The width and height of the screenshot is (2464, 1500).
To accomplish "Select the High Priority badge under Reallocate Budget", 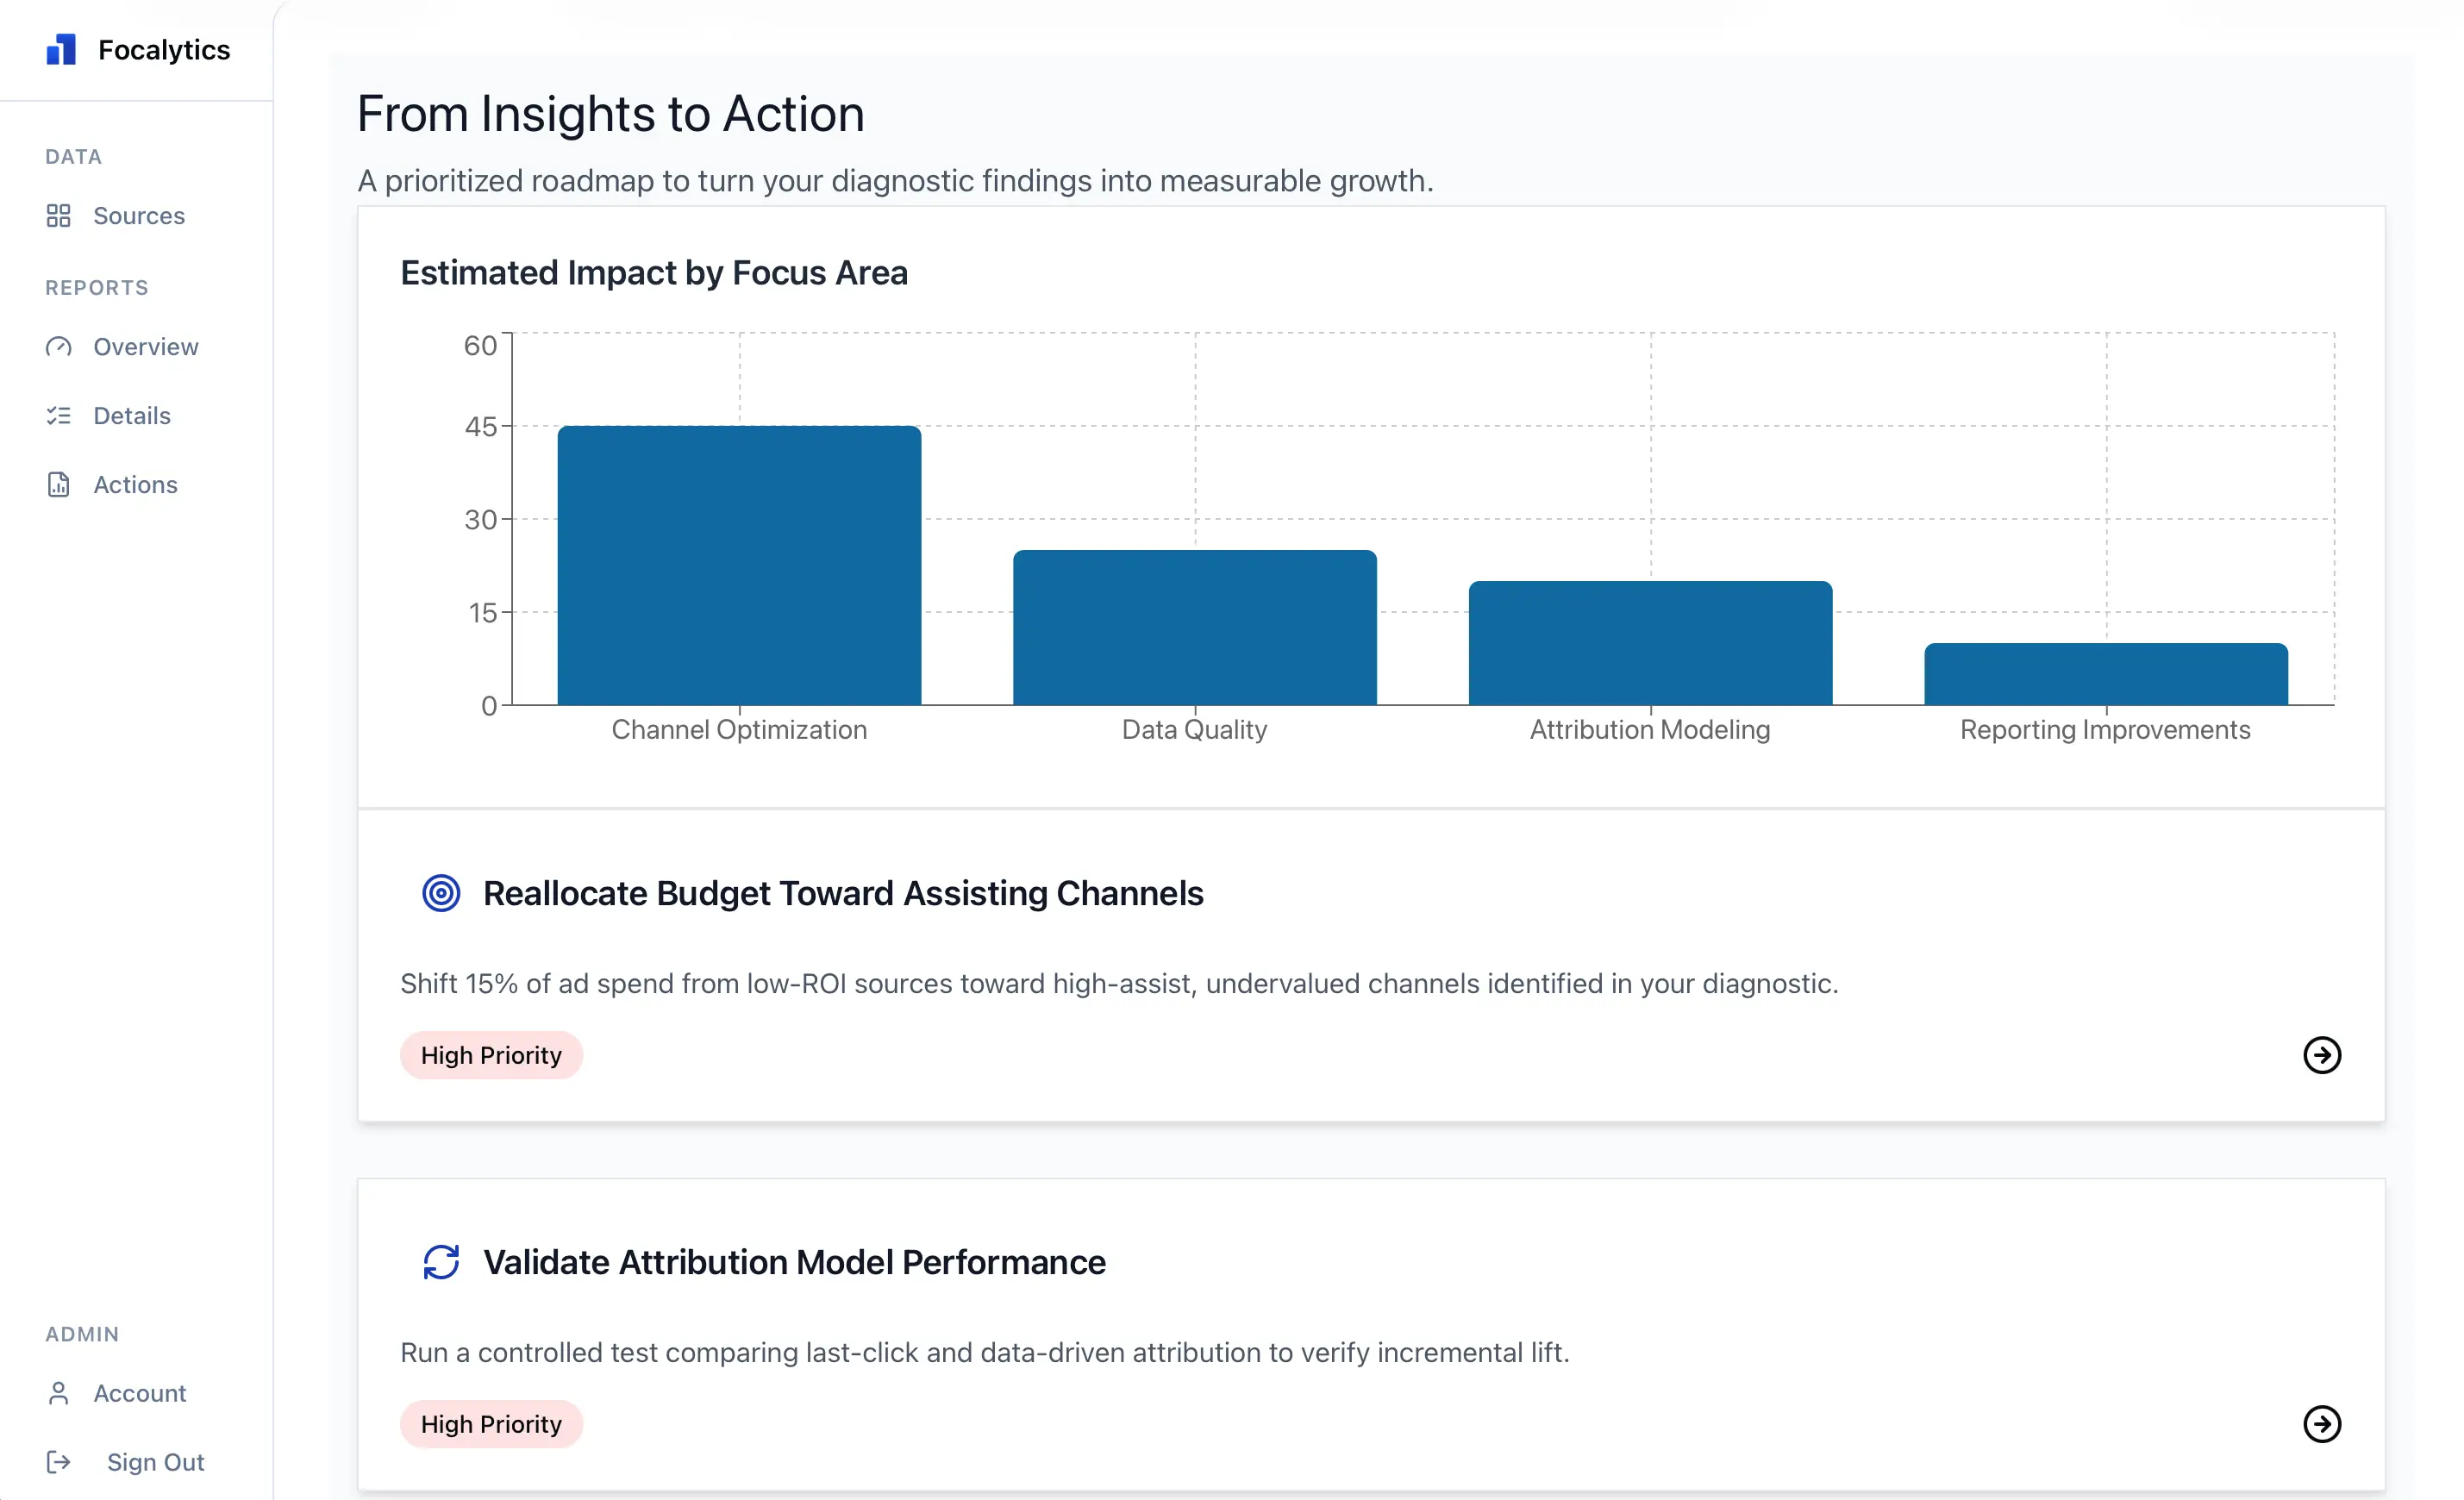I will [x=491, y=1054].
